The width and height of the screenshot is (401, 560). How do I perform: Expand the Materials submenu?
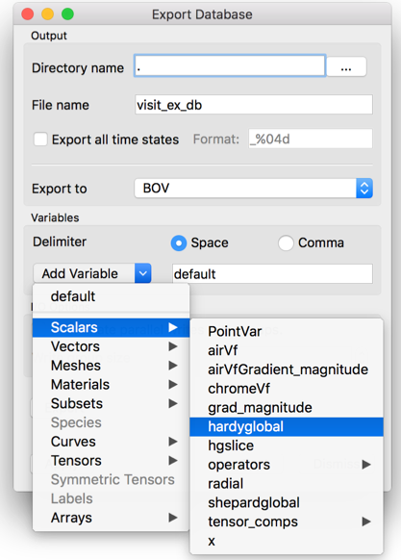[111, 385]
